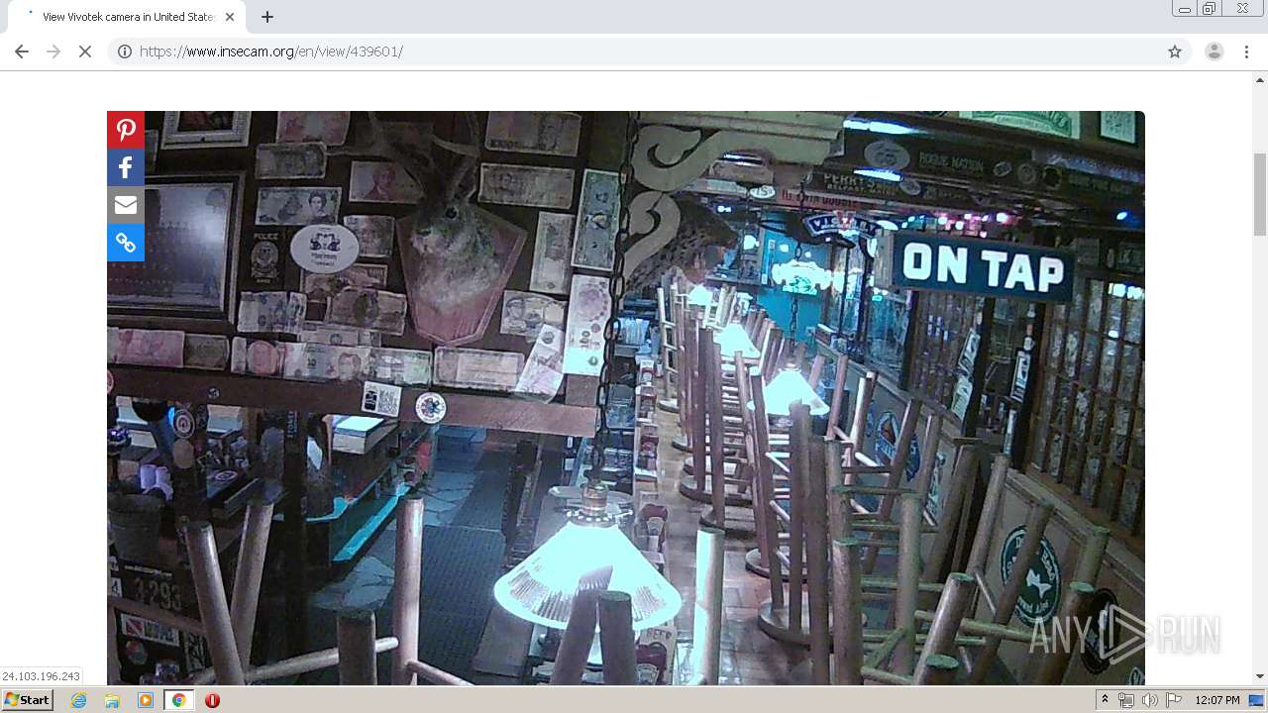Viewport: 1268px width, 713px height.
Task: Go forward with the browser arrow
Action: click(53, 51)
